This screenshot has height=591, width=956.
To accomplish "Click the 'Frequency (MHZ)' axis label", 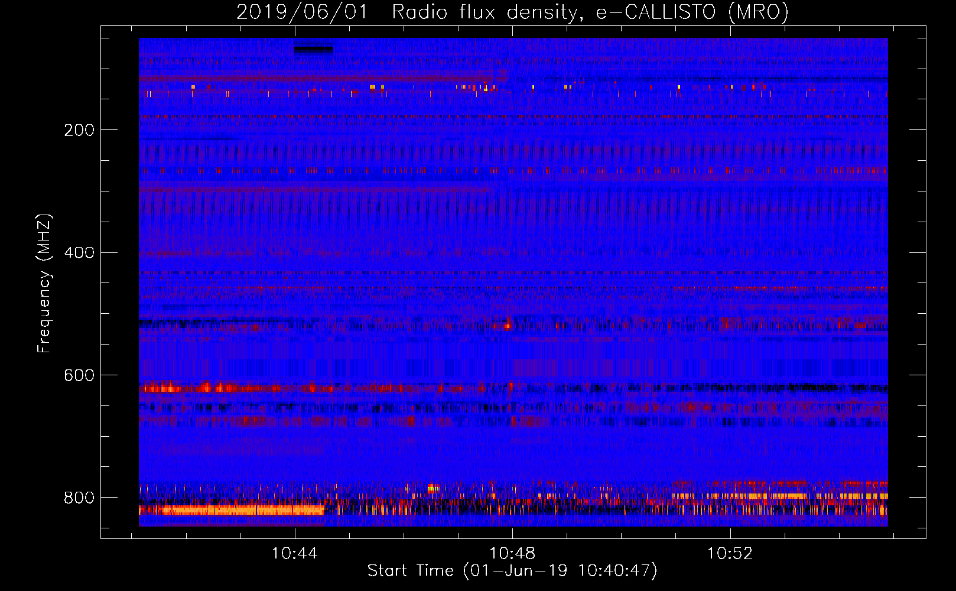I will pyautogui.click(x=44, y=283).
